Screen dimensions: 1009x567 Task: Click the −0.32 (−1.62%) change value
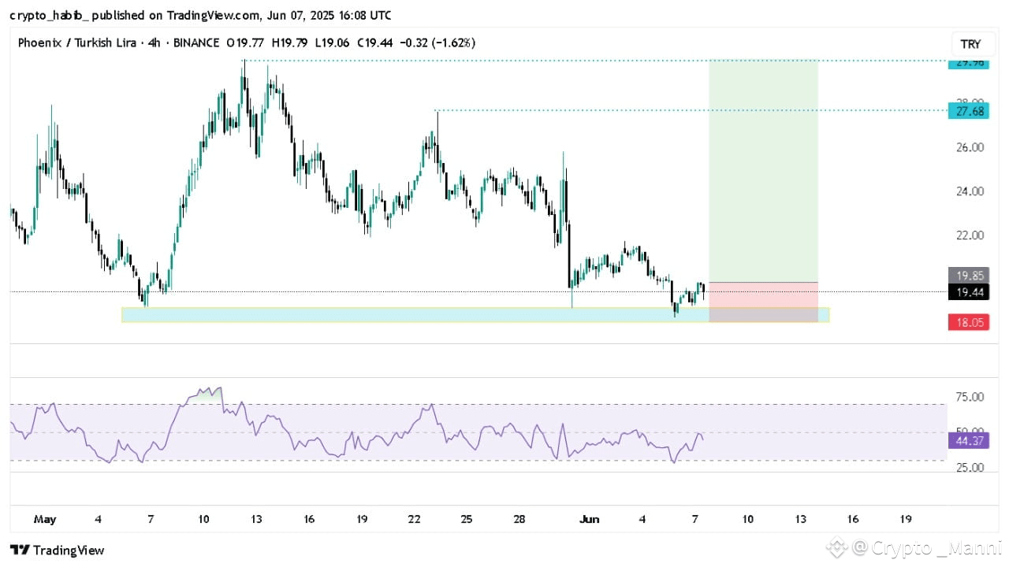(437, 43)
